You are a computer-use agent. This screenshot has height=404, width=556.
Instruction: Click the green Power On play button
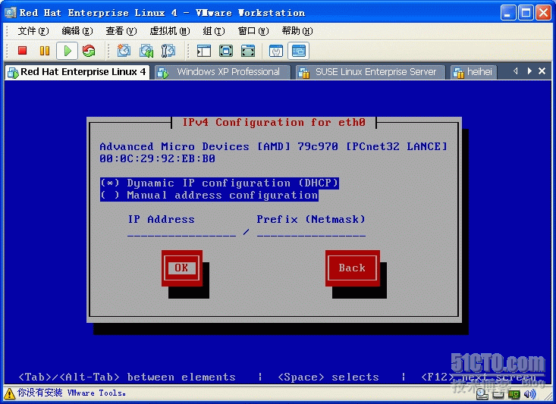coord(67,51)
